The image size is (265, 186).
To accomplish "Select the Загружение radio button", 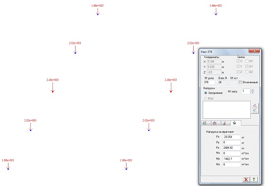I will click(x=205, y=93).
